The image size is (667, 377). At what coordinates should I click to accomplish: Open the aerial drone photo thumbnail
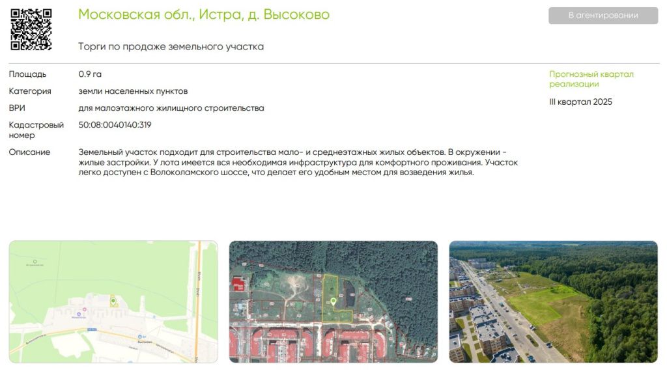[x=553, y=301]
